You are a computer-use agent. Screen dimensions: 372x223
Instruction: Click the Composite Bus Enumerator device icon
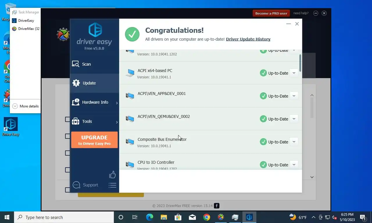pyautogui.click(x=130, y=142)
